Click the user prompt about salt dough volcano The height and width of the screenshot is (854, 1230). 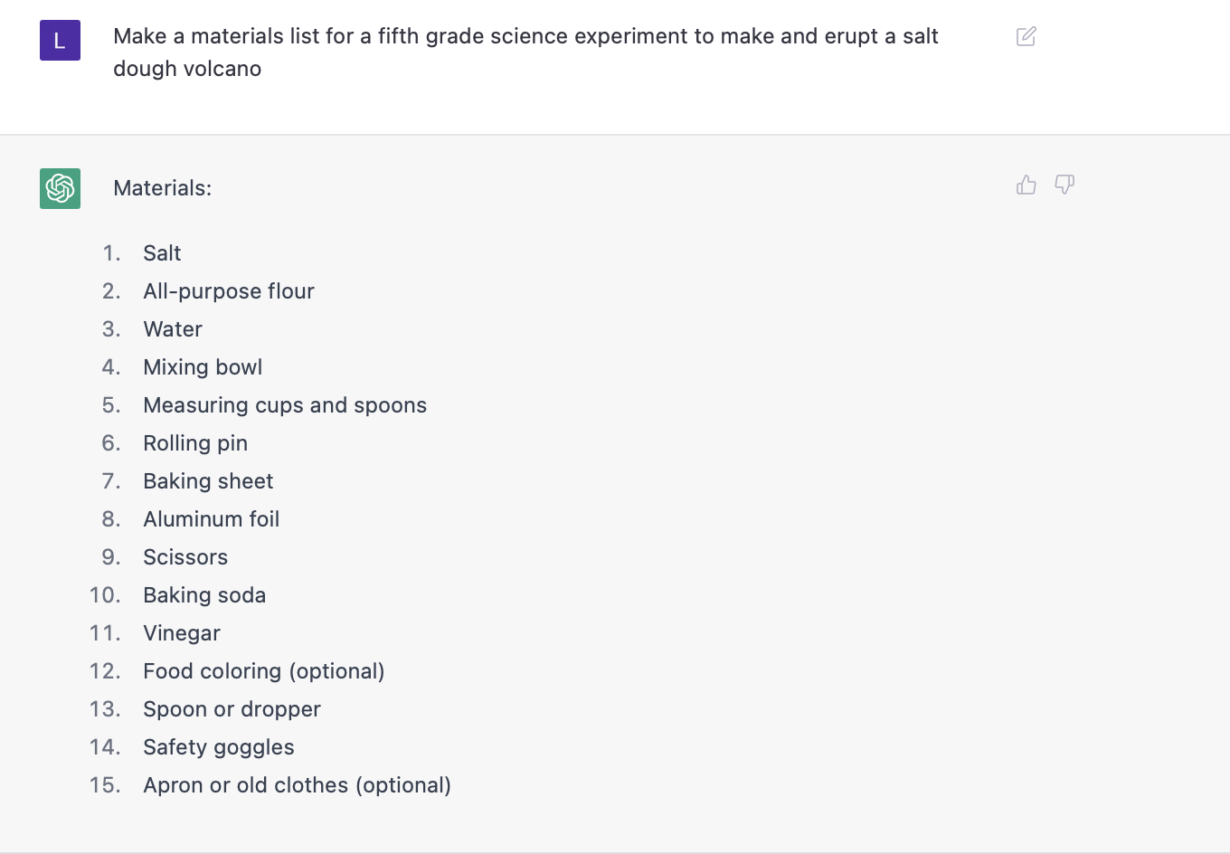525,52
